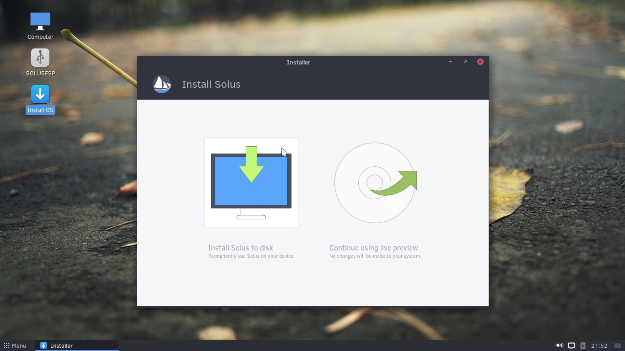Select the Installer taskbar entry
This screenshot has height=351, width=625.
pos(77,346)
